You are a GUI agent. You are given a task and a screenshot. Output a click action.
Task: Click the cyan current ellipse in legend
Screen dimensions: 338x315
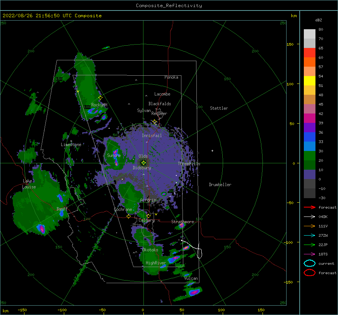[x=309, y=263]
